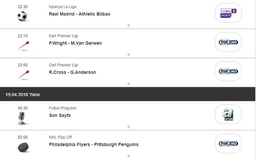Screen dimensions: 256x159
Task: Expand arrow under Philadelphia Flyers - Pittsburgh Penguins
Action: (128, 156)
